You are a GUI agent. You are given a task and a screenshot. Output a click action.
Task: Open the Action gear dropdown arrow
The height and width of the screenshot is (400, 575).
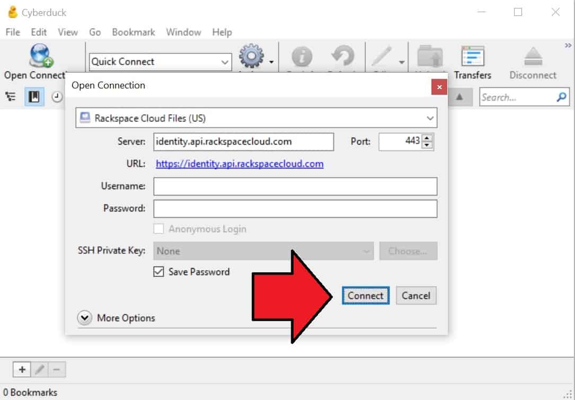[x=271, y=62]
